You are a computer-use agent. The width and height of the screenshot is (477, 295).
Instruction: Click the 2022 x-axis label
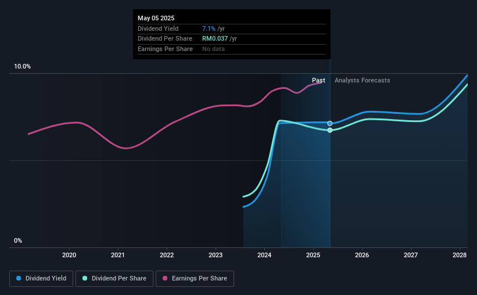click(167, 255)
